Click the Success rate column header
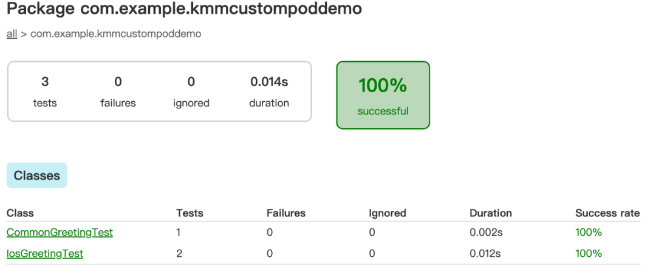Image resolution: width=656 pixels, height=266 pixels. [x=607, y=213]
